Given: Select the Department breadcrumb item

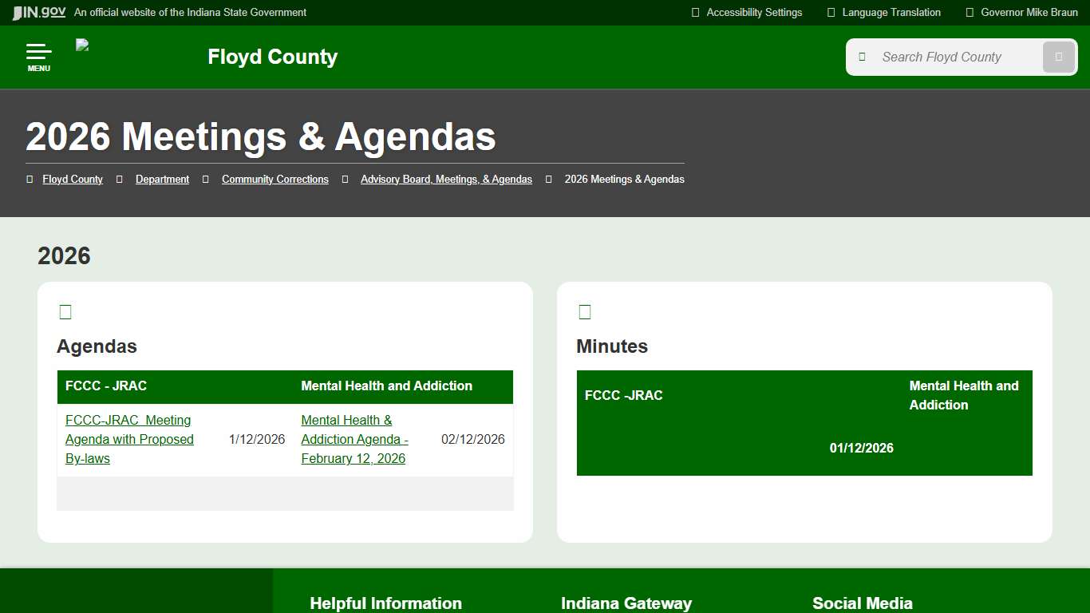Looking at the screenshot, I should click(x=162, y=179).
